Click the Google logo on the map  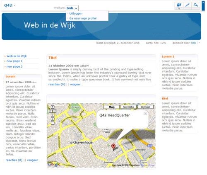(x=54, y=164)
